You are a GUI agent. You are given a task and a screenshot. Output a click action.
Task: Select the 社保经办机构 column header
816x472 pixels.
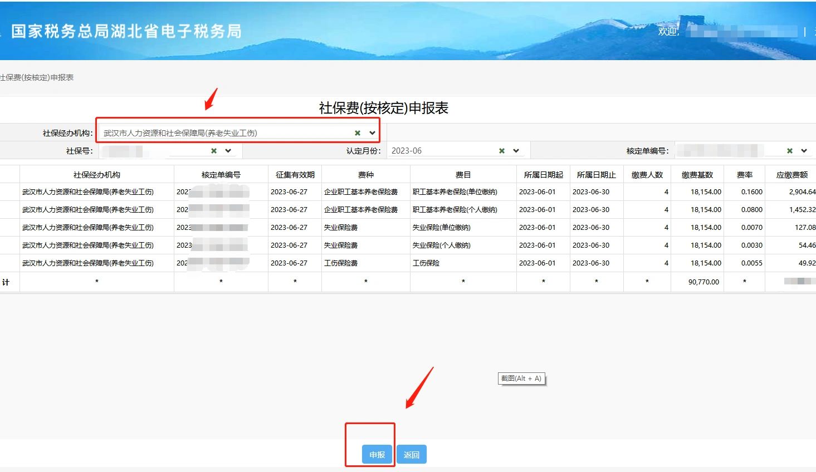coord(97,175)
